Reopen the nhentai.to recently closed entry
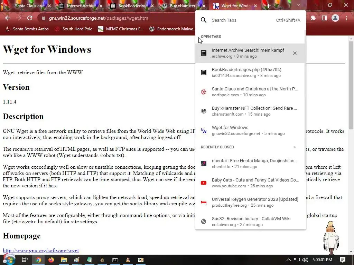 [x=250, y=164]
